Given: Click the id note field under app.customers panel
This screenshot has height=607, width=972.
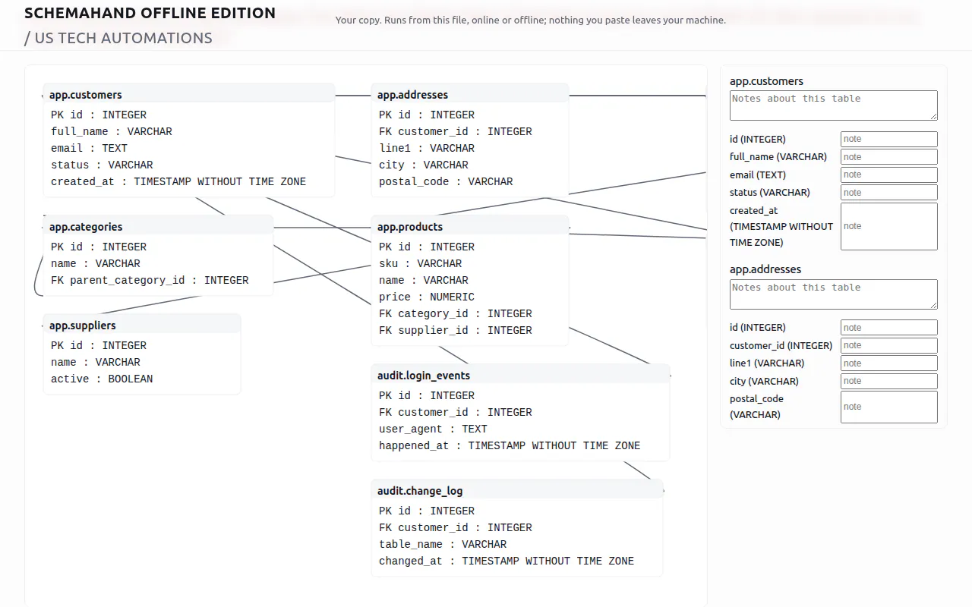Looking at the screenshot, I should pyautogui.click(x=889, y=139).
